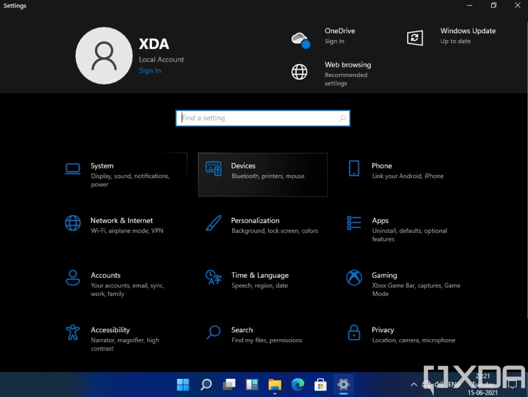The image size is (528, 397).
Task: Show hidden icons chevron in system tray
Action: coord(414,385)
